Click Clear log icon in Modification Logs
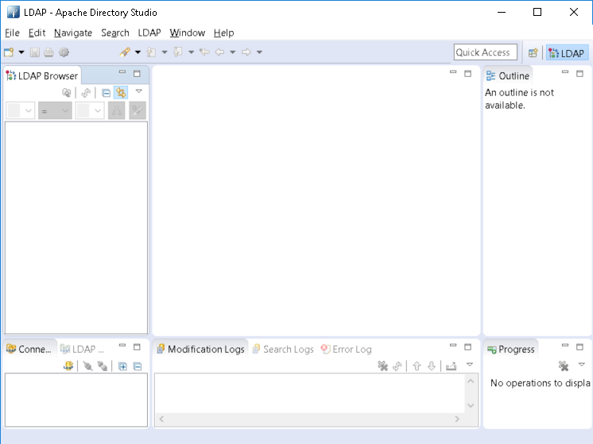593x444 pixels. (x=382, y=366)
